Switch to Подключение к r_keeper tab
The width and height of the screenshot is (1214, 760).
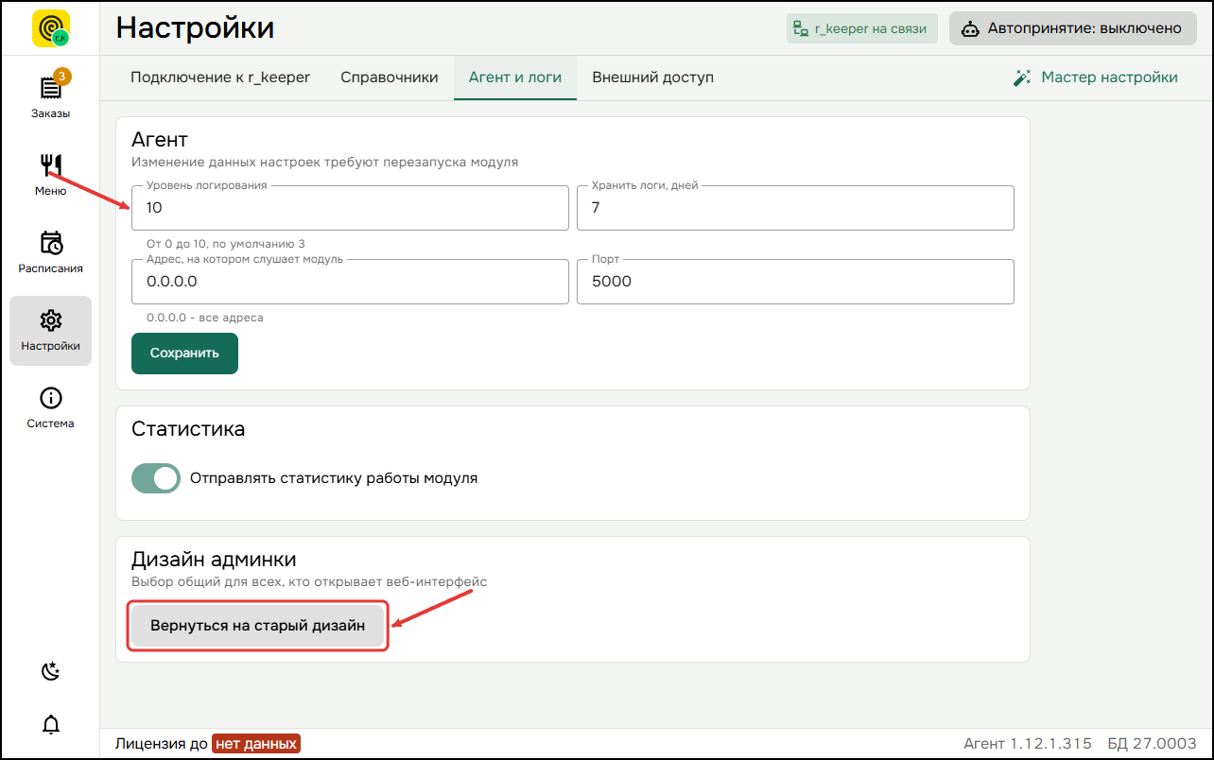coord(220,78)
